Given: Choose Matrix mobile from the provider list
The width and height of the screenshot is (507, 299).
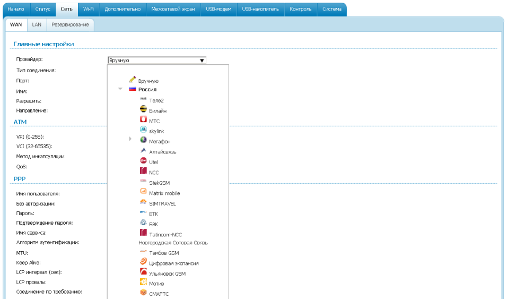Looking at the screenshot, I should tap(164, 193).
